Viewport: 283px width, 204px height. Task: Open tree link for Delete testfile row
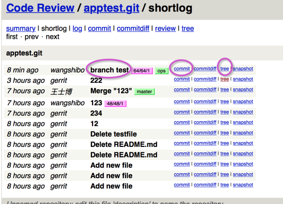[x=225, y=133]
